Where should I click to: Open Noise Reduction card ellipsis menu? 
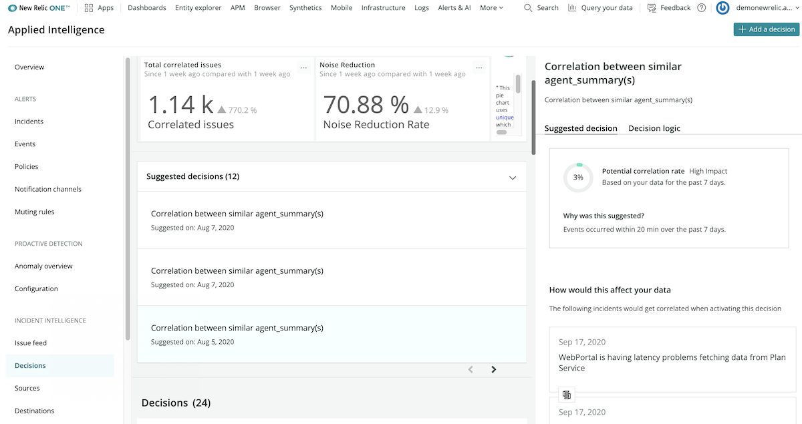(479, 67)
